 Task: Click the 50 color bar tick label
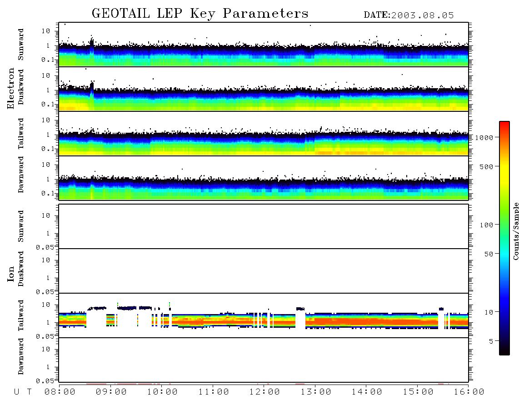(x=489, y=254)
